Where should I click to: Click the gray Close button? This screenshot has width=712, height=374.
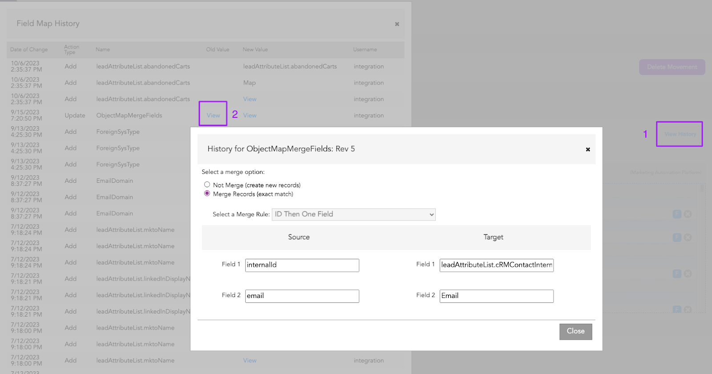[x=575, y=331]
